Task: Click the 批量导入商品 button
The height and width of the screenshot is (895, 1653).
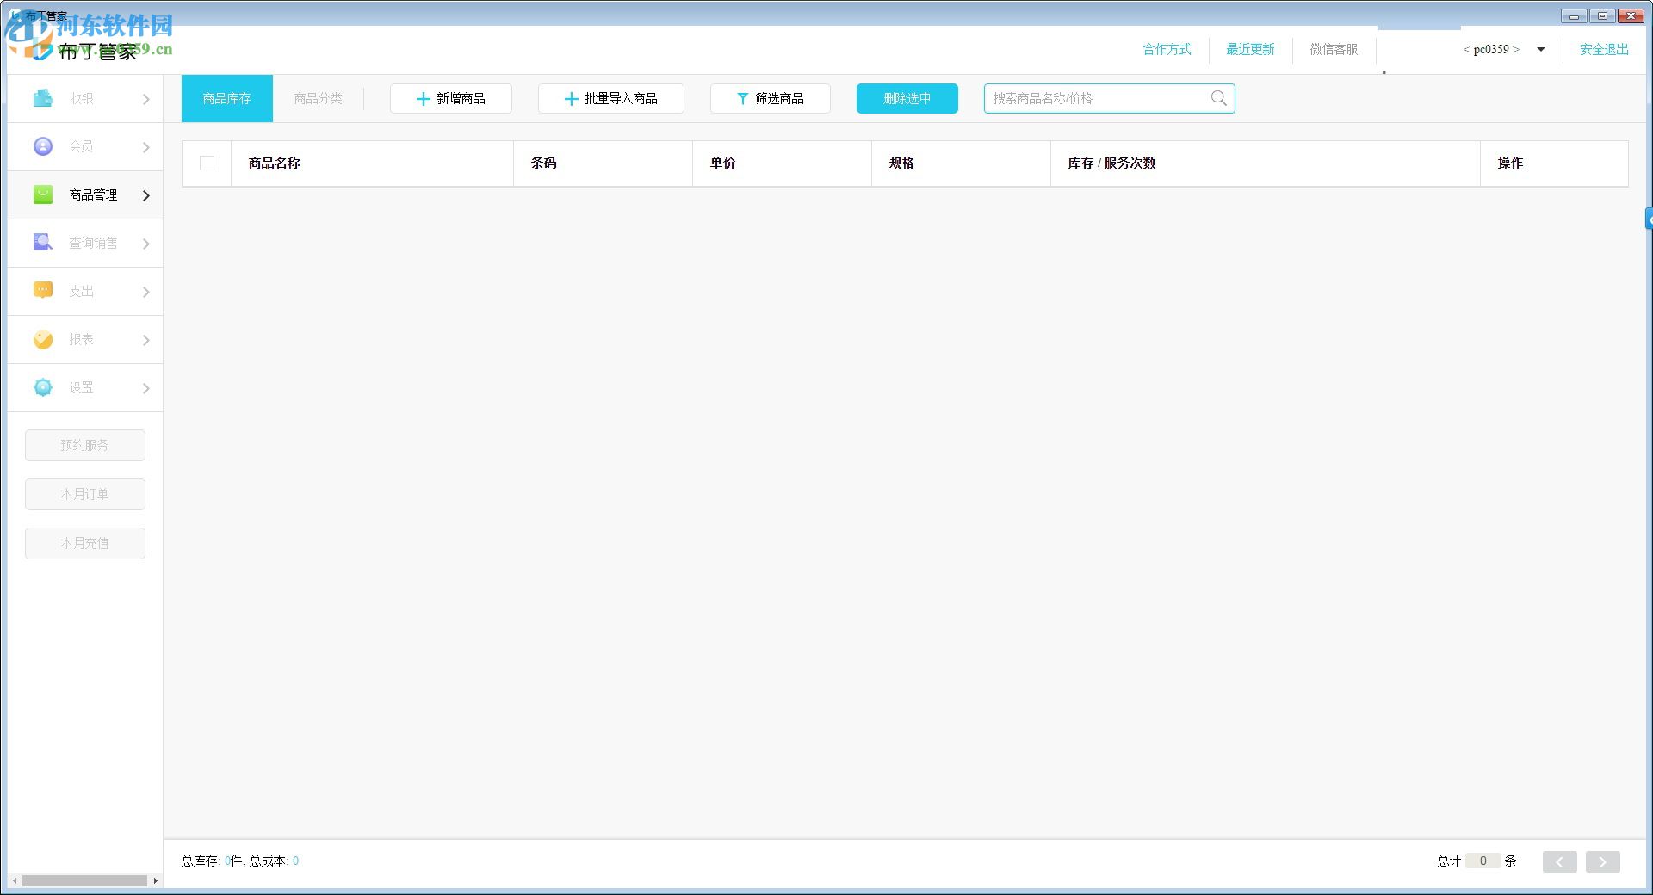Action: click(610, 98)
